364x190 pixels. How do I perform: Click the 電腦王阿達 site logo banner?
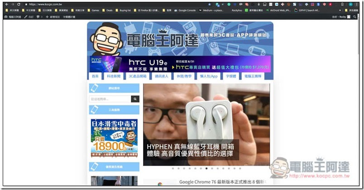pyautogui.click(x=180, y=39)
